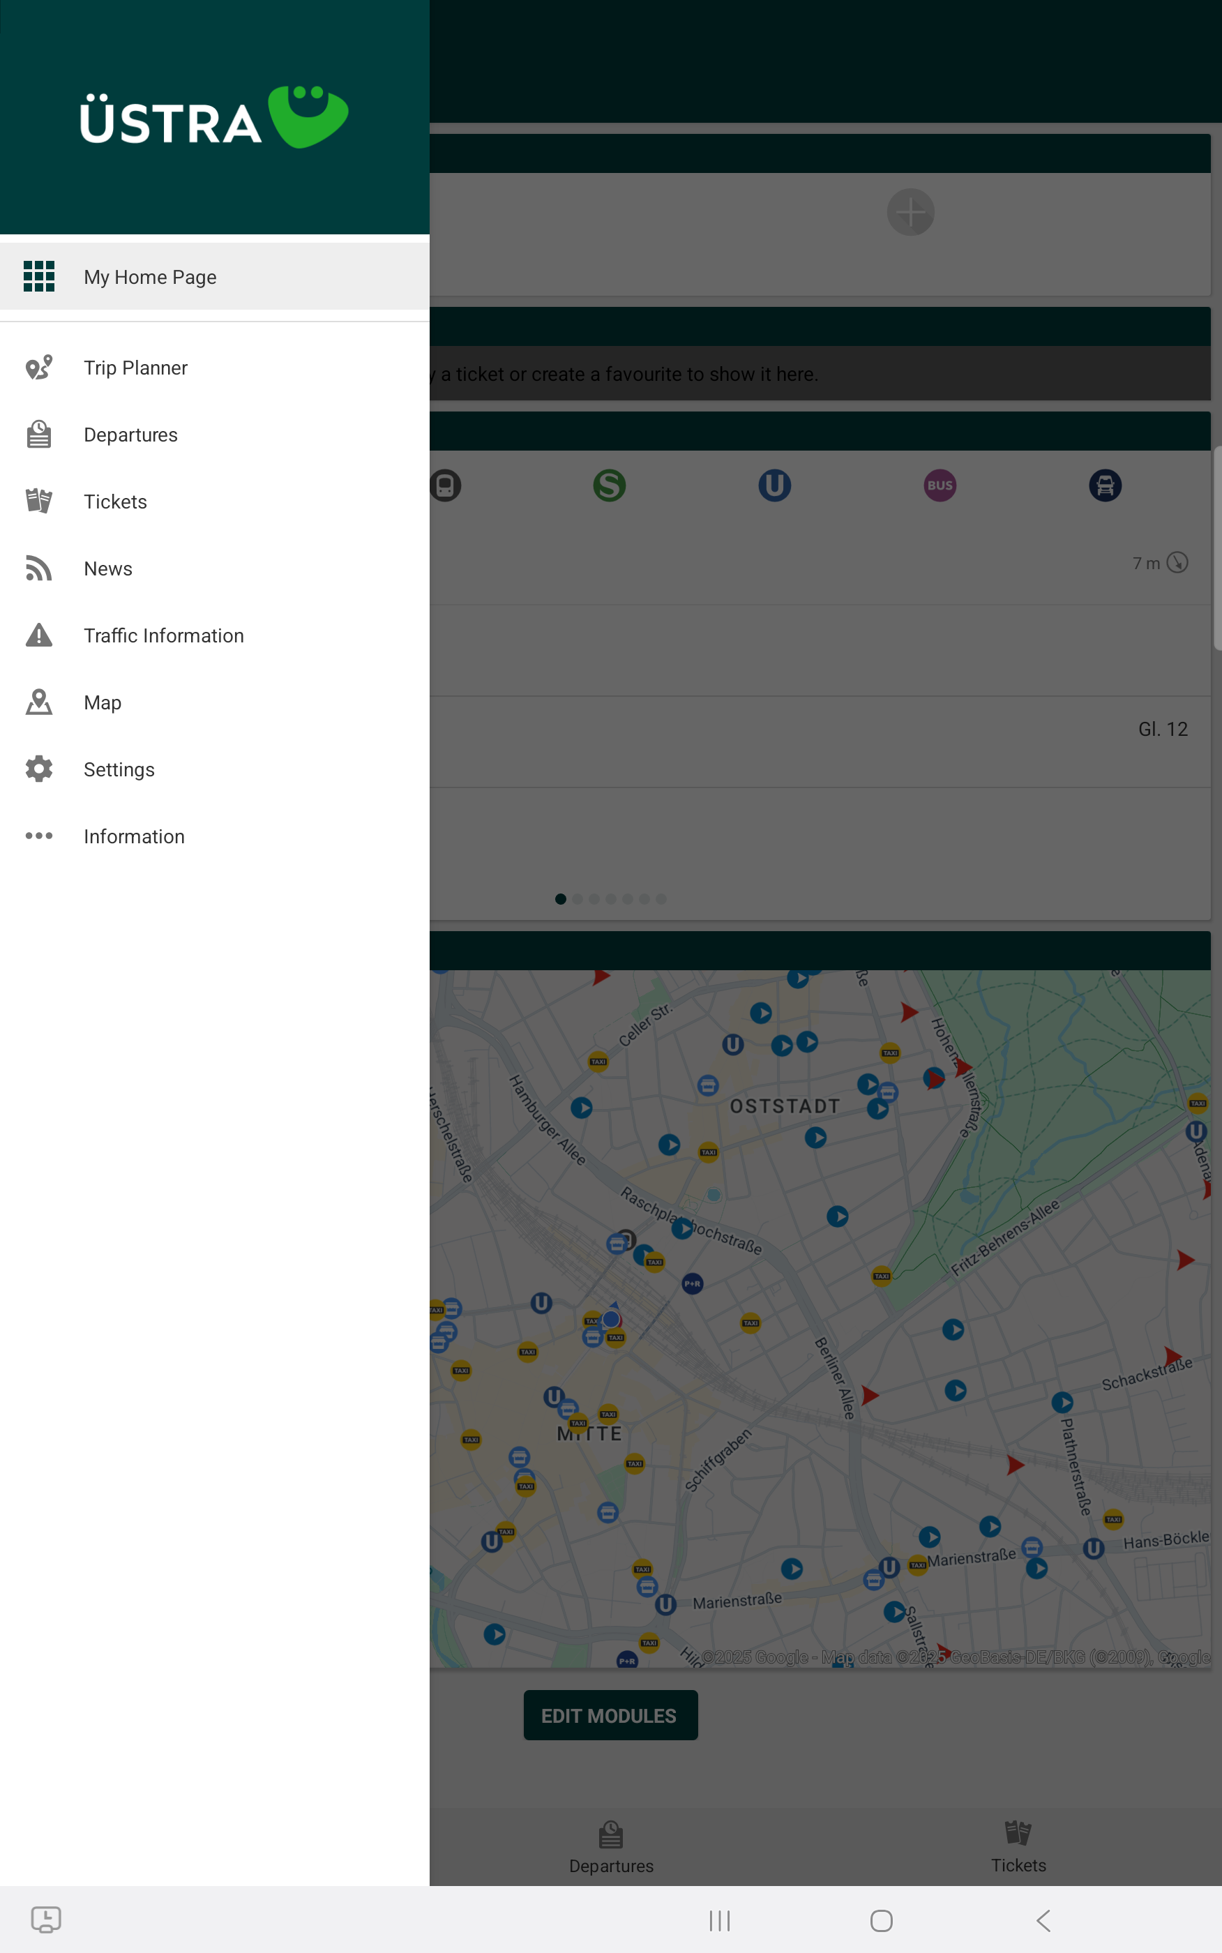Tap the Android home button
1222x1953 pixels.
(x=881, y=1920)
